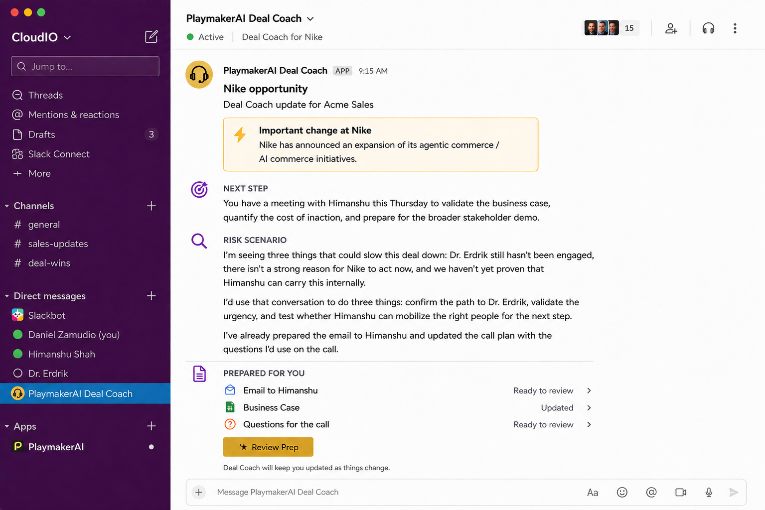Image resolution: width=765 pixels, height=510 pixels.
Task: Expand Business Case Updated chevron
Action: [589, 407]
